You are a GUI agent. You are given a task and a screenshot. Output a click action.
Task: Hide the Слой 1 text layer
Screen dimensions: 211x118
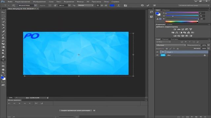[x=157, y=52]
